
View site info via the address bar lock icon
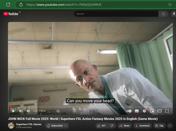(x=21, y=5)
